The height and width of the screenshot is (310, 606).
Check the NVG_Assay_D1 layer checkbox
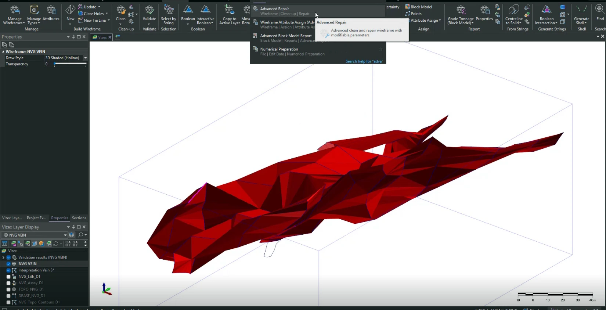point(8,283)
